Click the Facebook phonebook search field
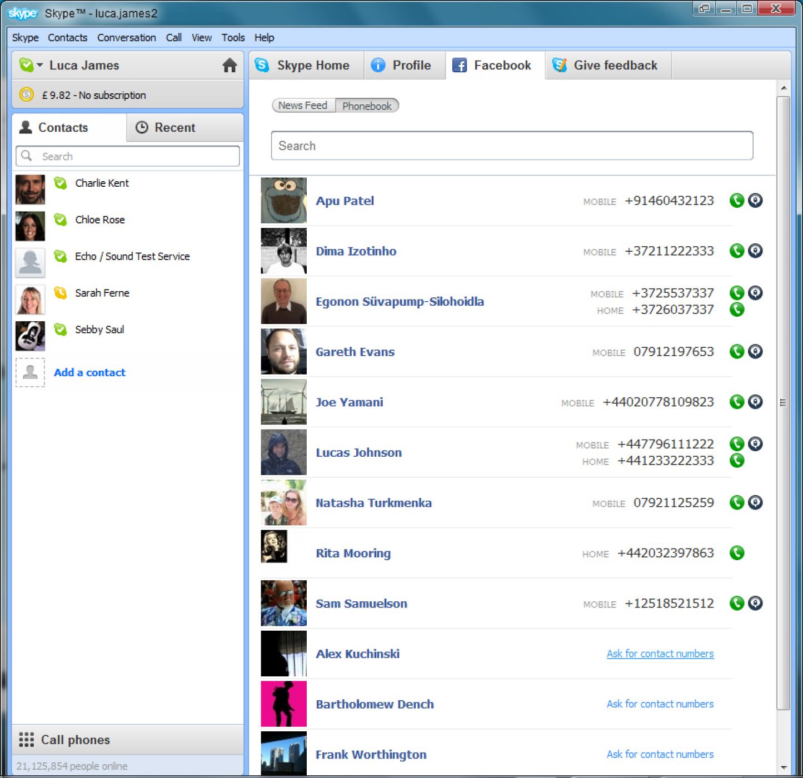This screenshot has height=778, width=803. [x=510, y=146]
